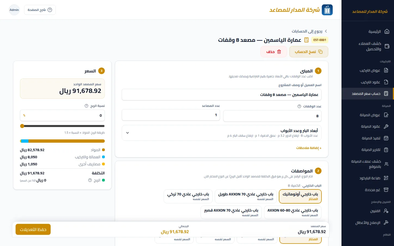The image size is (394, 246).
Task: Click the عدد الوقفات input field
Action: click(x=272, y=116)
